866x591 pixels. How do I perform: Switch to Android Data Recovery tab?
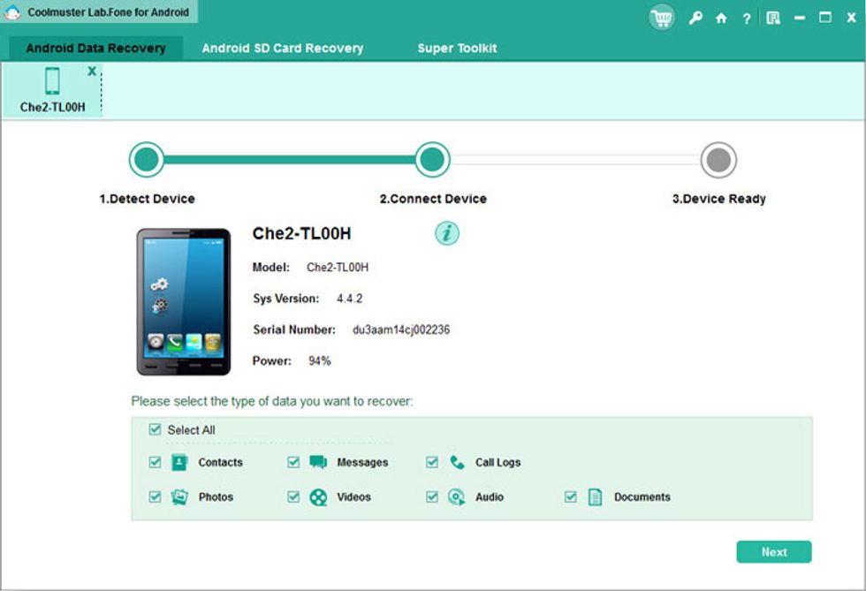[96, 48]
